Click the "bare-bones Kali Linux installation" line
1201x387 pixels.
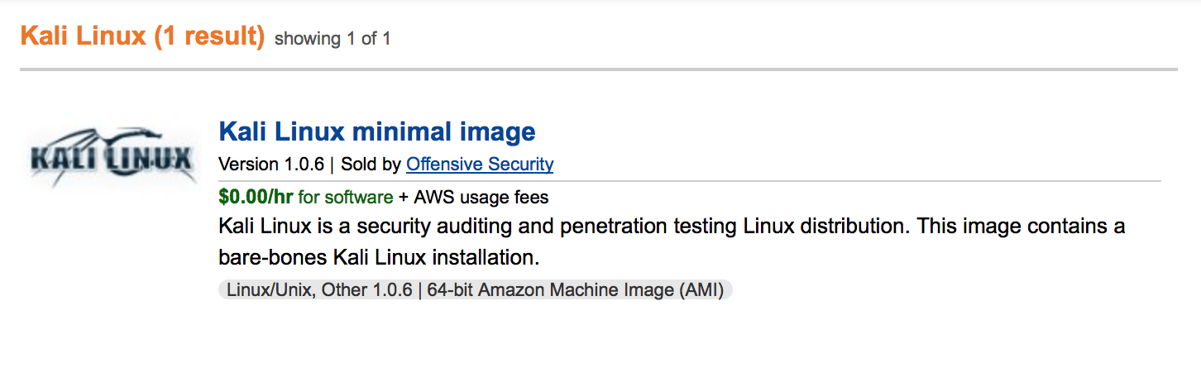tap(379, 257)
